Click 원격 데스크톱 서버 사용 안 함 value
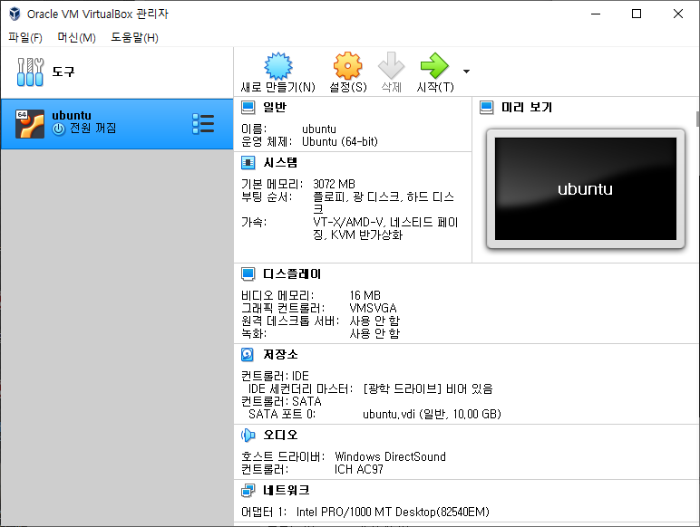 [x=374, y=321]
